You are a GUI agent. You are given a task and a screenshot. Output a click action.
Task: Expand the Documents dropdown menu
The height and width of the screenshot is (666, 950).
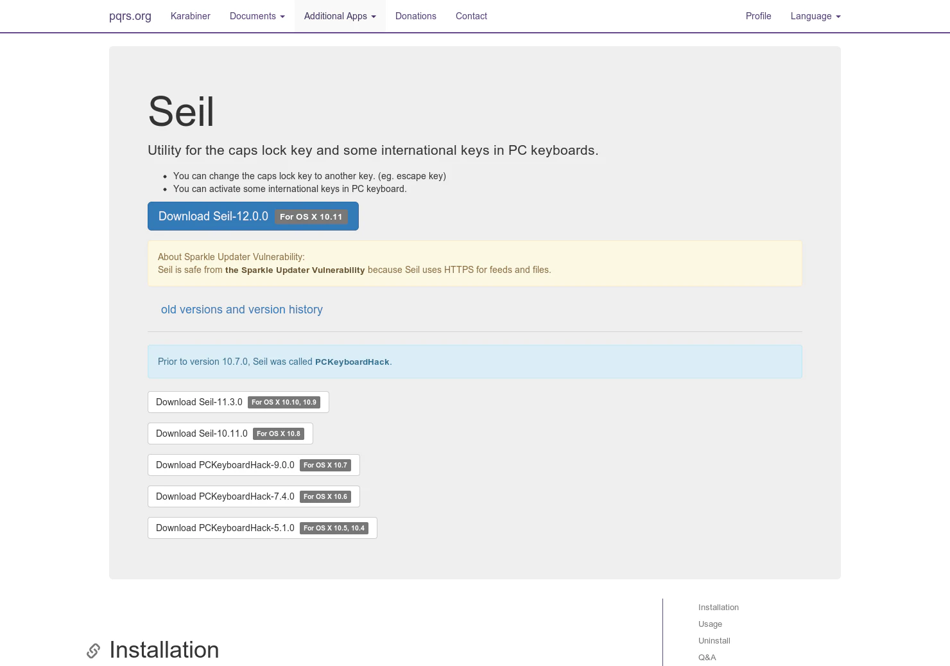pos(257,16)
